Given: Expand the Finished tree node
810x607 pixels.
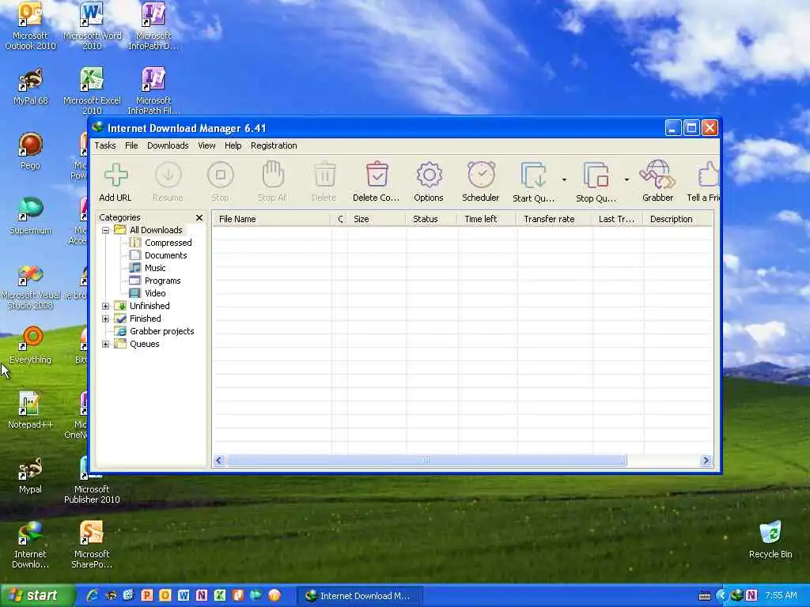Looking at the screenshot, I should [105, 319].
